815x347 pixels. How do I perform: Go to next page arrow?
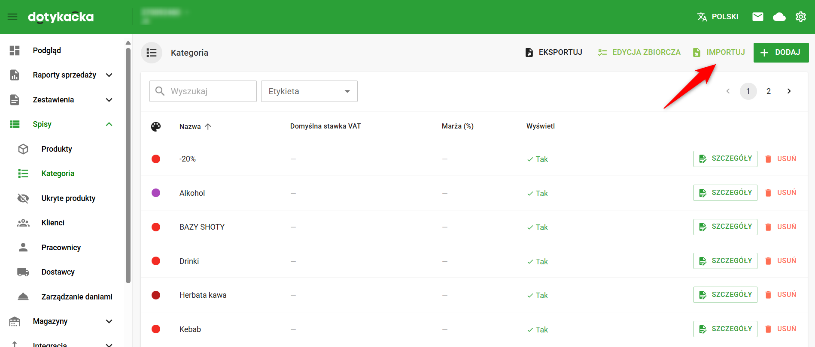(x=789, y=91)
